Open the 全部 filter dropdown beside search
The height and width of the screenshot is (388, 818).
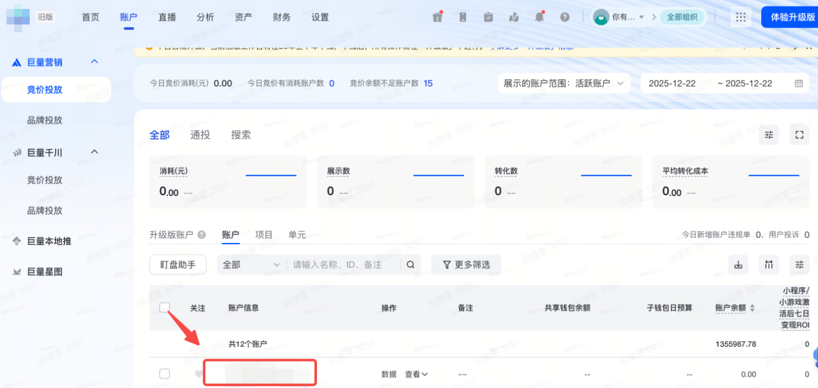251,264
